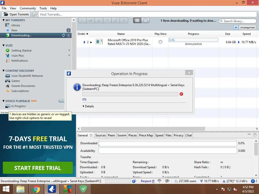This screenshot has width=259, height=194.
Task: Collapse the MY TORRENTS section
Action: pos(4,20)
